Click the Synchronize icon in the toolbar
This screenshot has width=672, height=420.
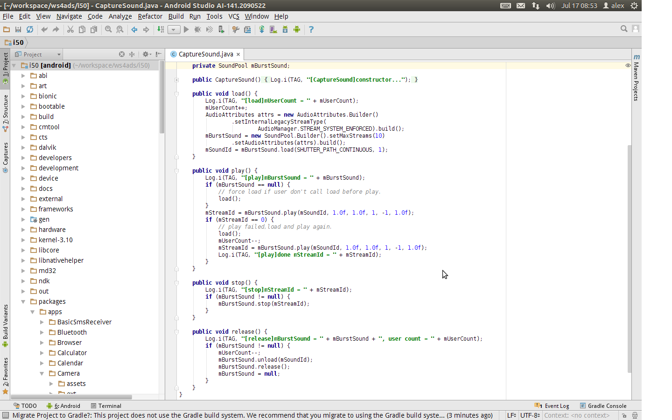(x=30, y=29)
